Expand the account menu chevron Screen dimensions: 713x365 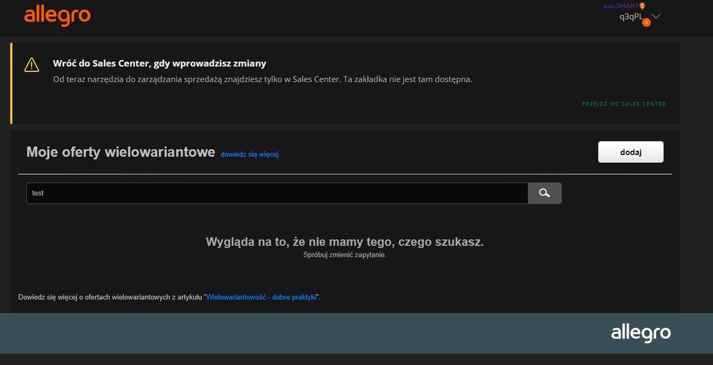(x=656, y=16)
